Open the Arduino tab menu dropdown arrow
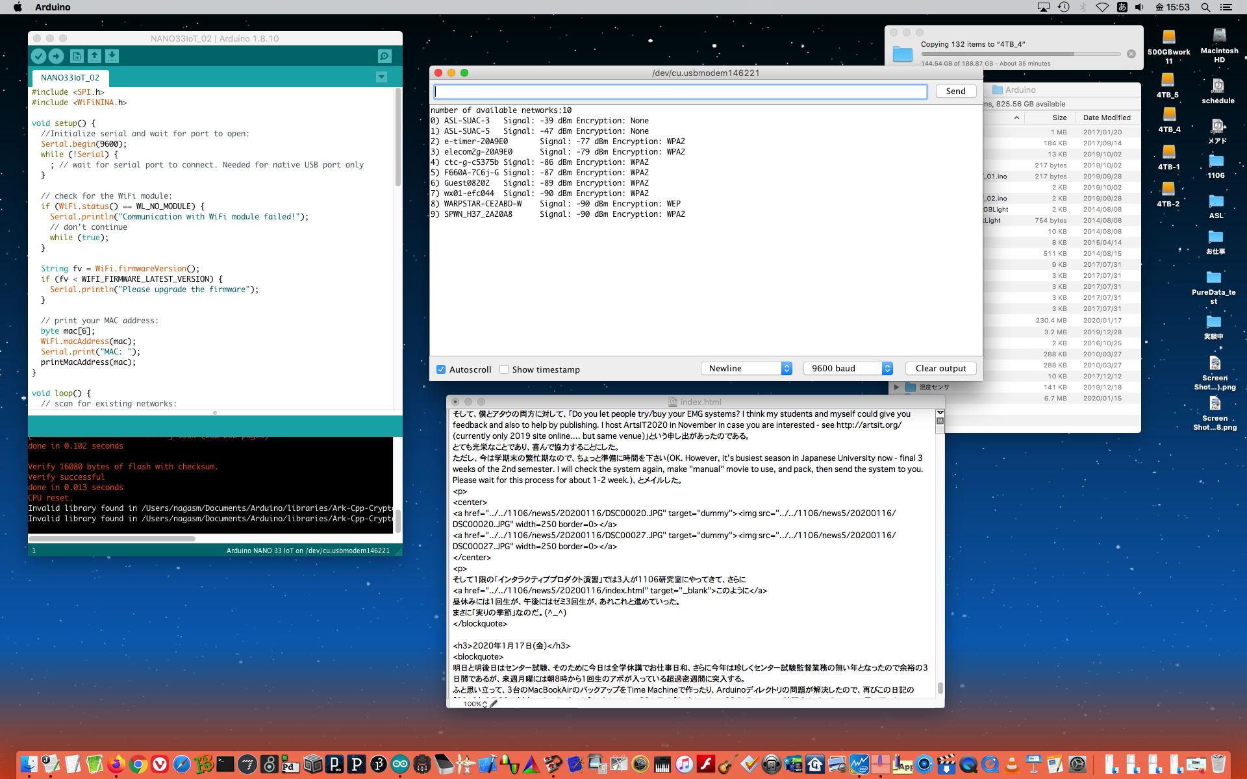Screen dimensions: 1247x779 pyautogui.click(x=381, y=77)
